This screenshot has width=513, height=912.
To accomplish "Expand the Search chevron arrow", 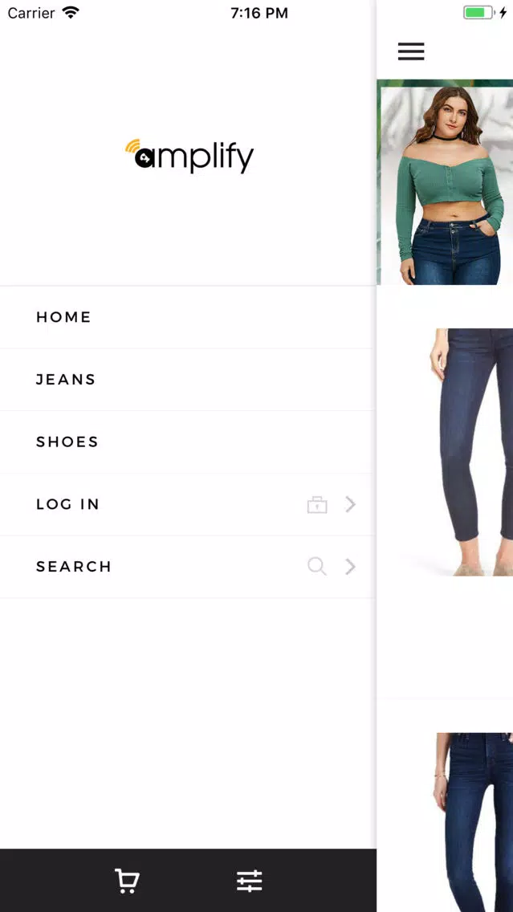I will pyautogui.click(x=350, y=566).
